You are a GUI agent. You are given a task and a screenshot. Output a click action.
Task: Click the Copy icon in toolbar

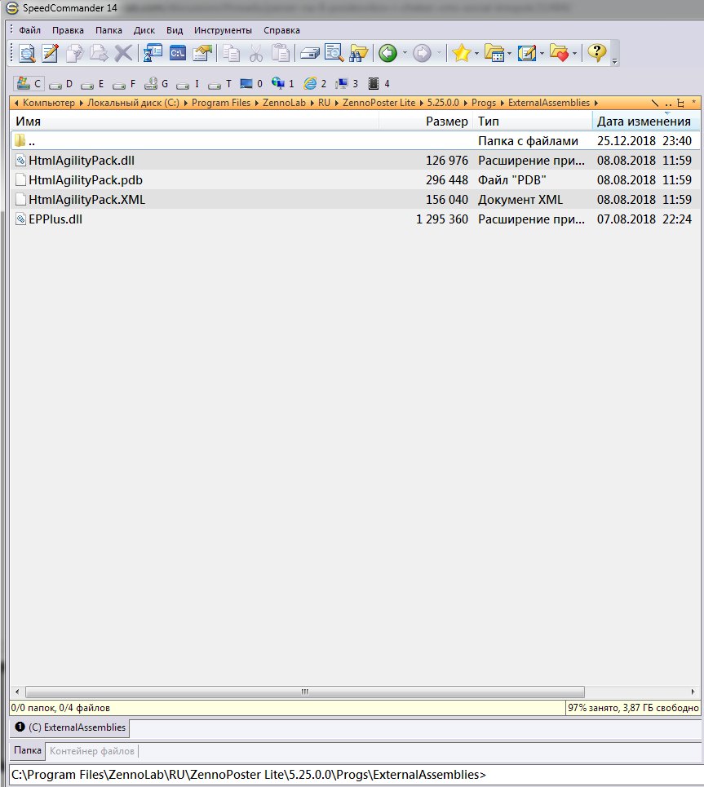click(x=232, y=53)
